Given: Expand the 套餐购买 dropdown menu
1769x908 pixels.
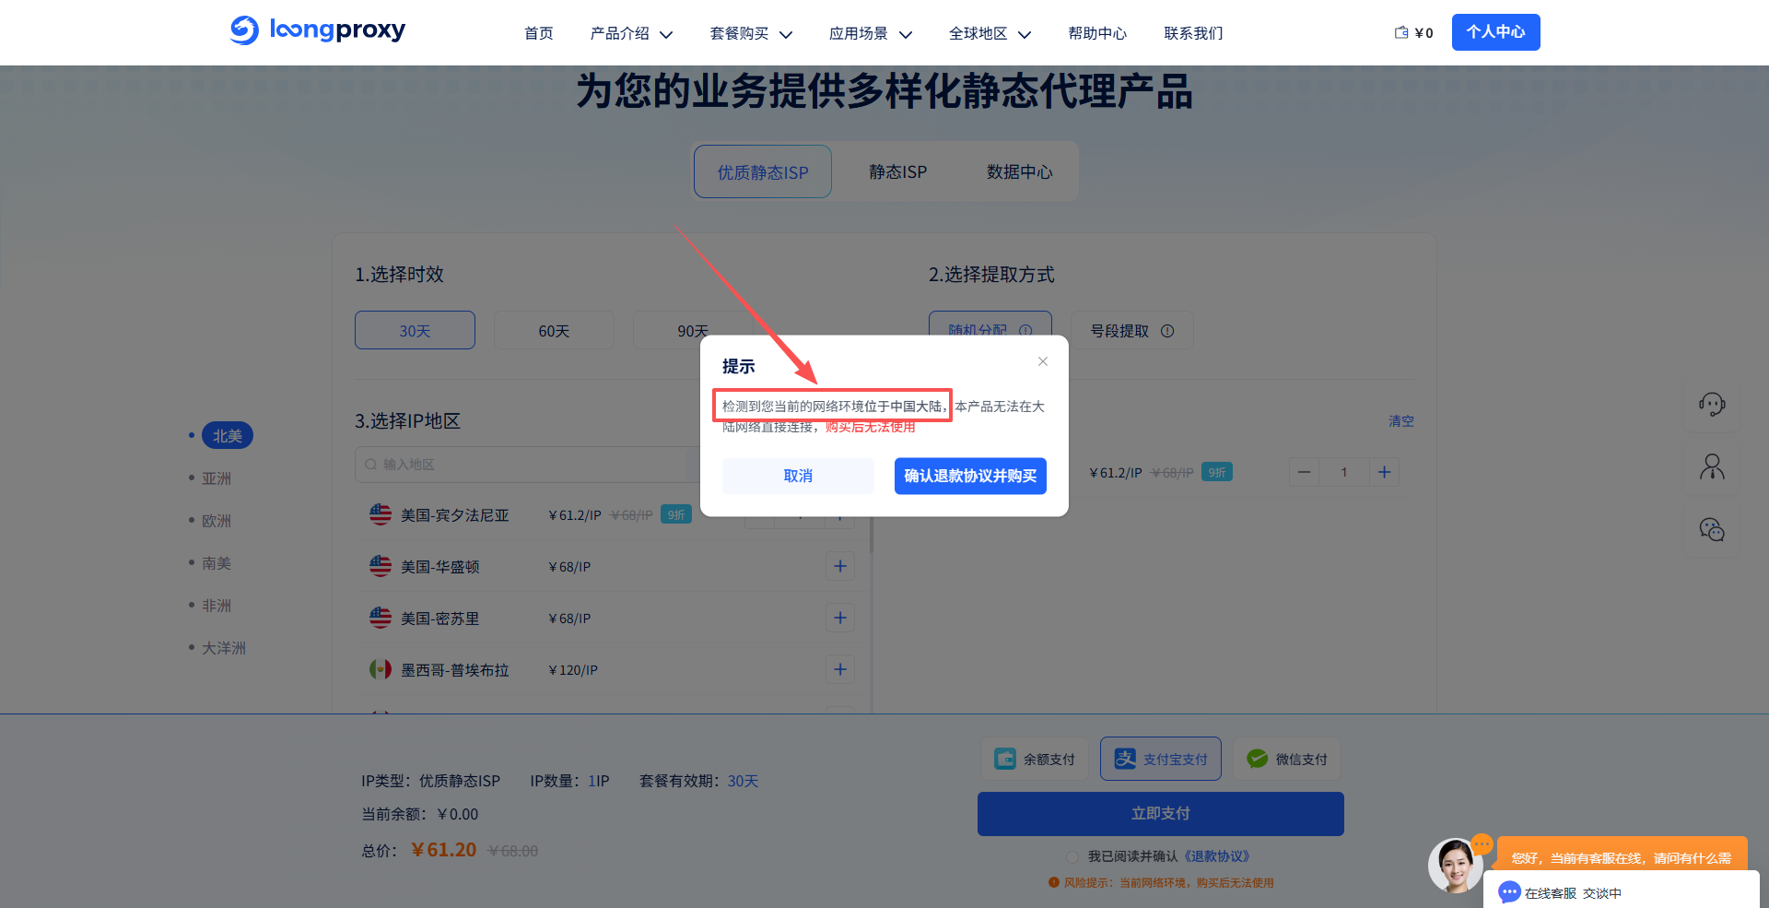Looking at the screenshot, I should tap(751, 33).
